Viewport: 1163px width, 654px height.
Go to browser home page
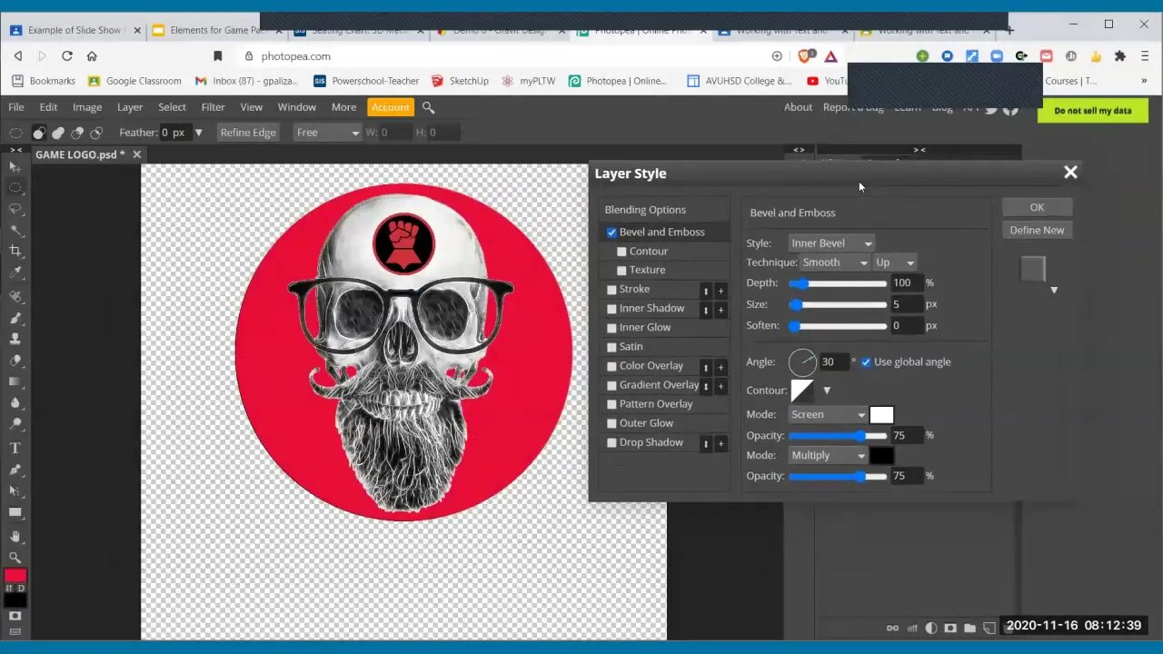coord(92,56)
